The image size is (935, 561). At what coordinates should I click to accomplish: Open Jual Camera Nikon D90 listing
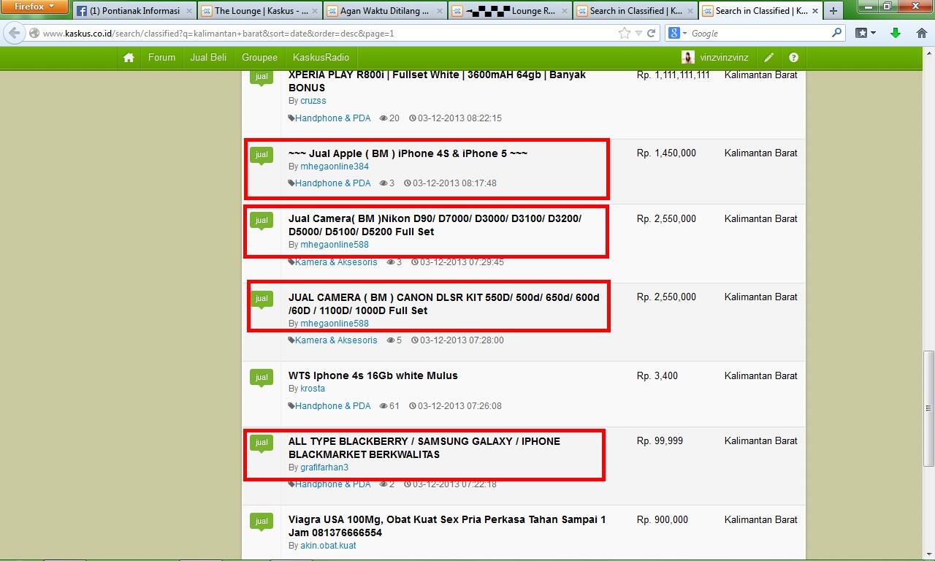435,225
